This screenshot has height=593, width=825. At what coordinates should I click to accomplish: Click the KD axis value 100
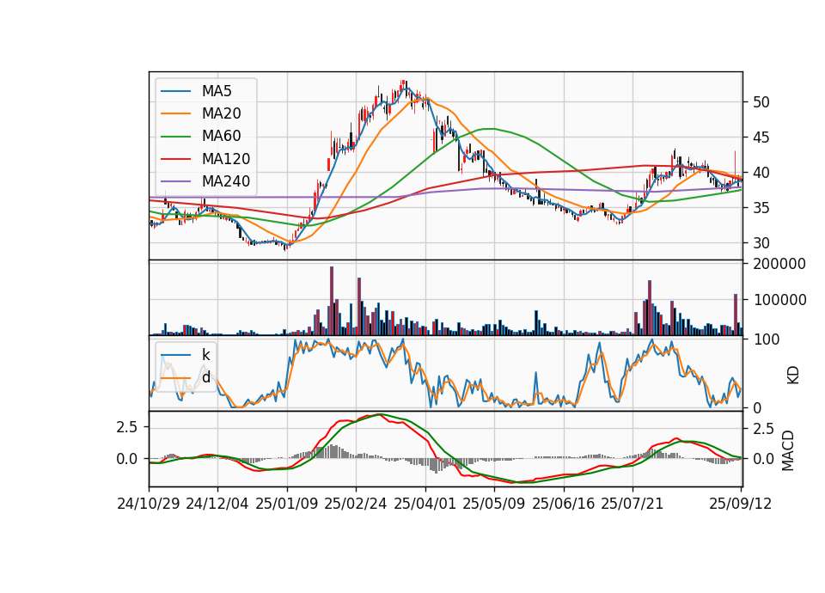(x=766, y=339)
